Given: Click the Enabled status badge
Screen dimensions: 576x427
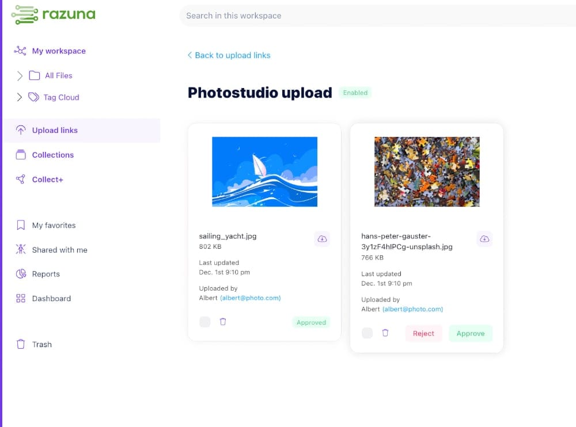Looking at the screenshot, I should pos(355,93).
